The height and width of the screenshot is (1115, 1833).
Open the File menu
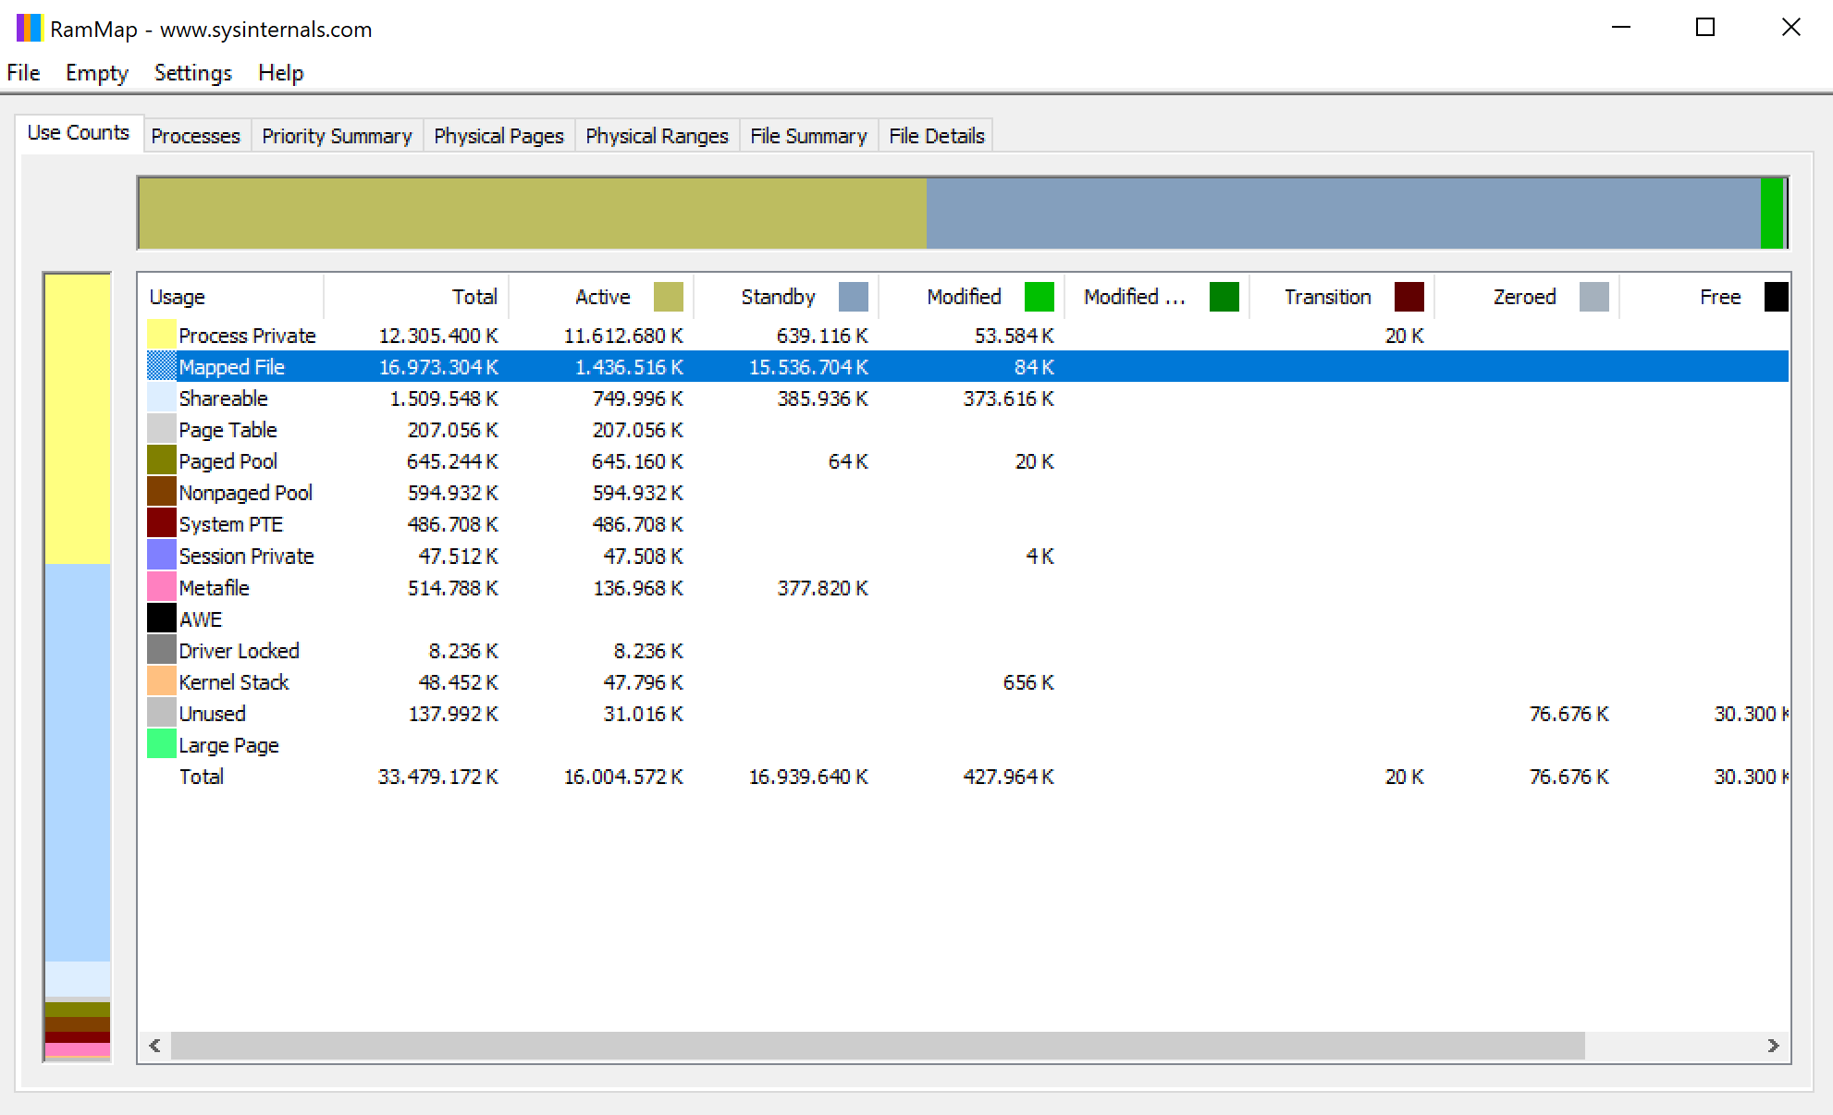[23, 73]
